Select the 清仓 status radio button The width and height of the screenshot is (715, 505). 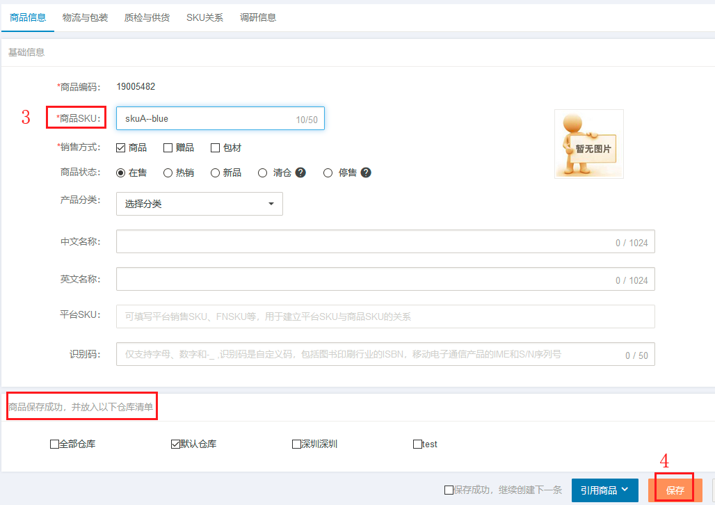(263, 173)
